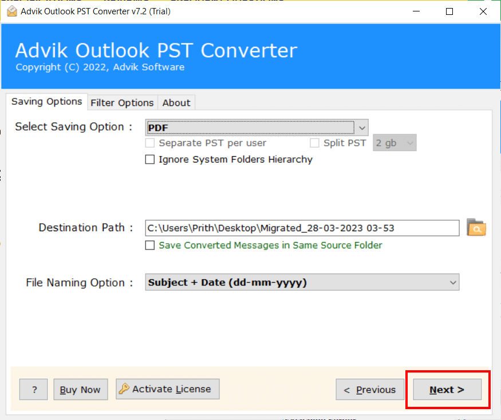
Task: Click inside the Destination Path text field
Action: (302, 228)
